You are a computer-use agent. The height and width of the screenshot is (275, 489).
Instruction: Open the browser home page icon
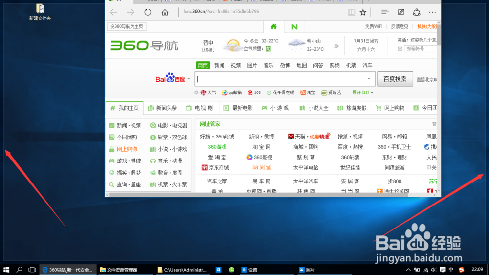click(165, 12)
